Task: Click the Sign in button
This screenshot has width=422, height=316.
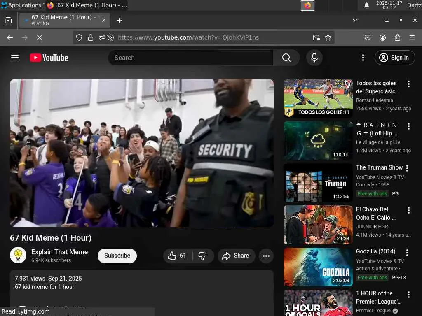Action: point(395,58)
